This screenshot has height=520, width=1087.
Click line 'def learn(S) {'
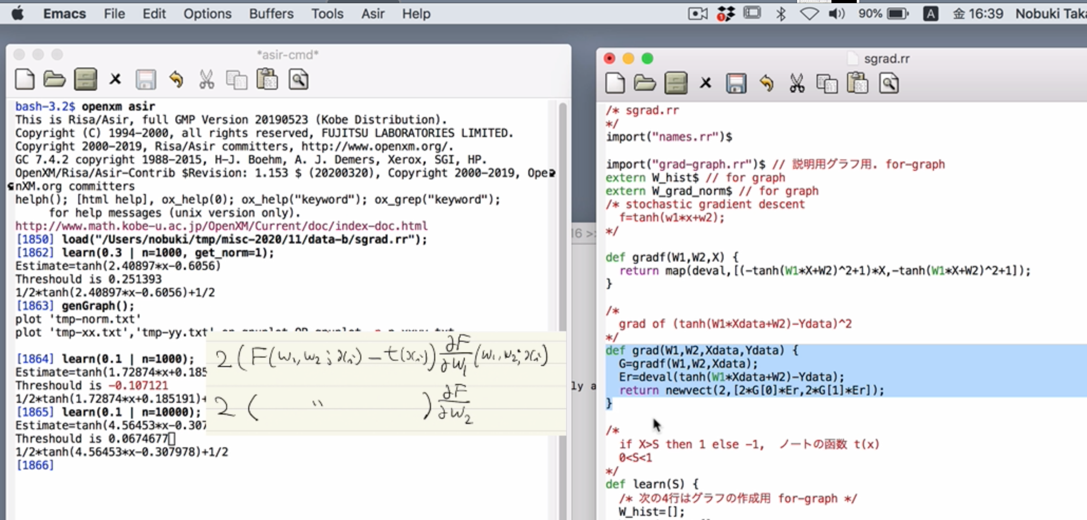652,484
